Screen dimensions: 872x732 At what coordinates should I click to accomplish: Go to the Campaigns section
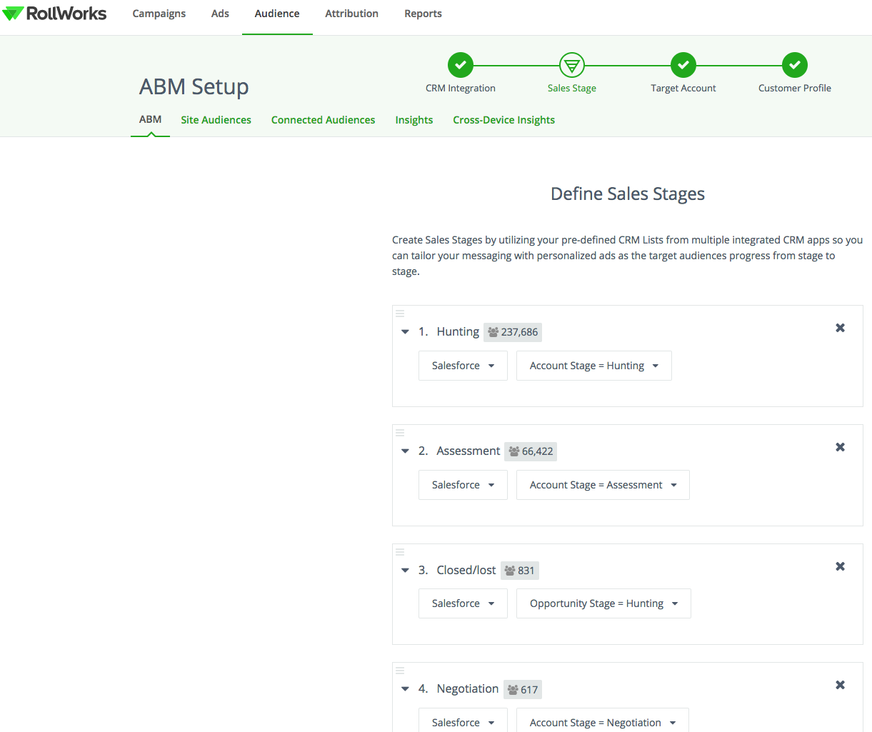coord(159,13)
